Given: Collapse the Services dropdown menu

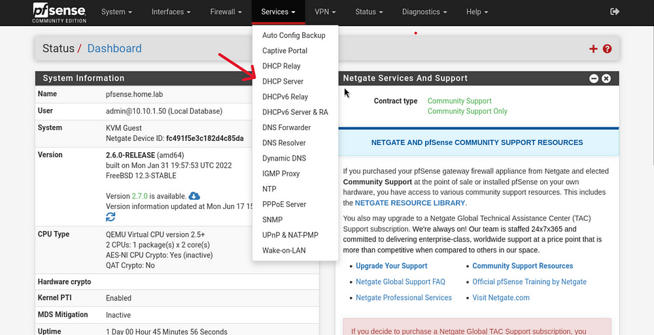Looking at the screenshot, I should coord(278,12).
